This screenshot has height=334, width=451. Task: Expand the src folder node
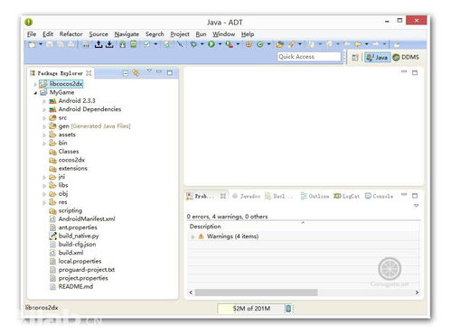44,118
